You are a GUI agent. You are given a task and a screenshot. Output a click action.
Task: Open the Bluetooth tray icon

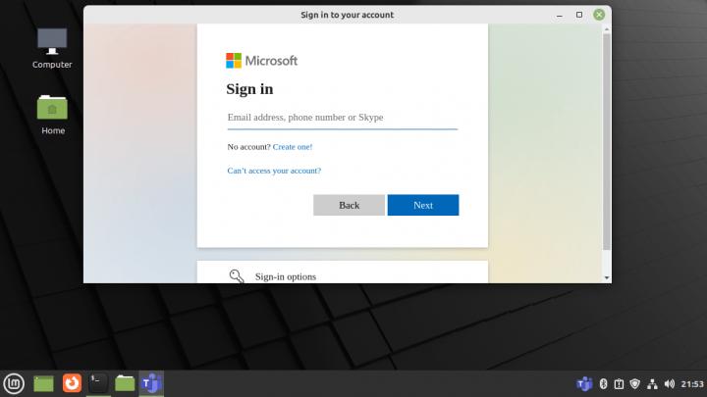(x=604, y=383)
